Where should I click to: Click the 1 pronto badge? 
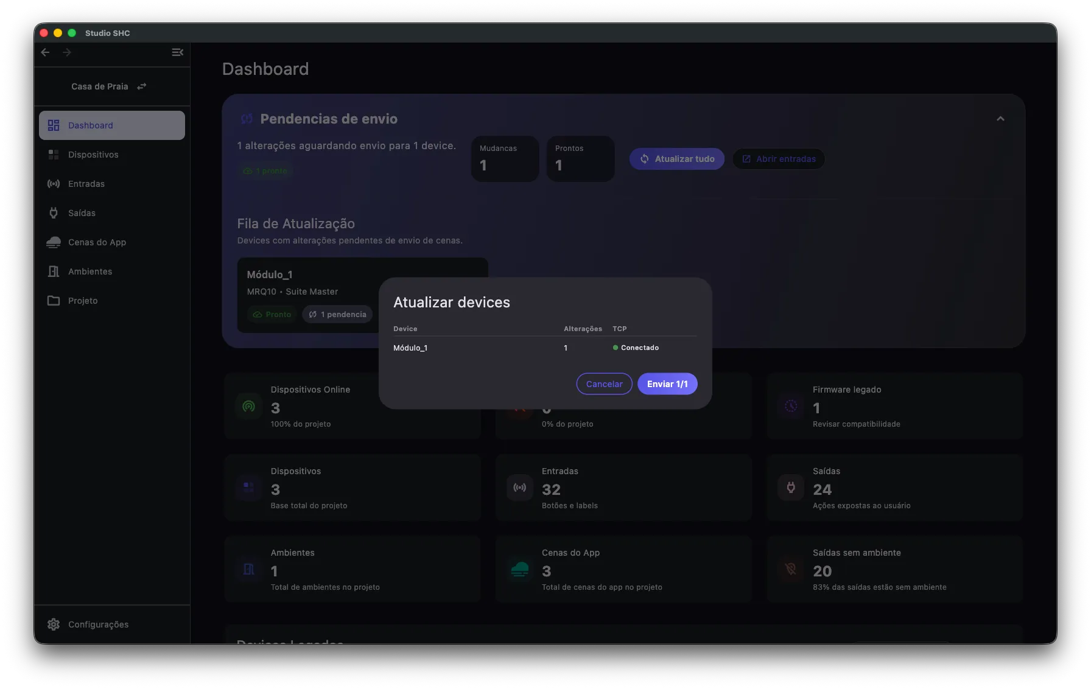tap(265, 171)
